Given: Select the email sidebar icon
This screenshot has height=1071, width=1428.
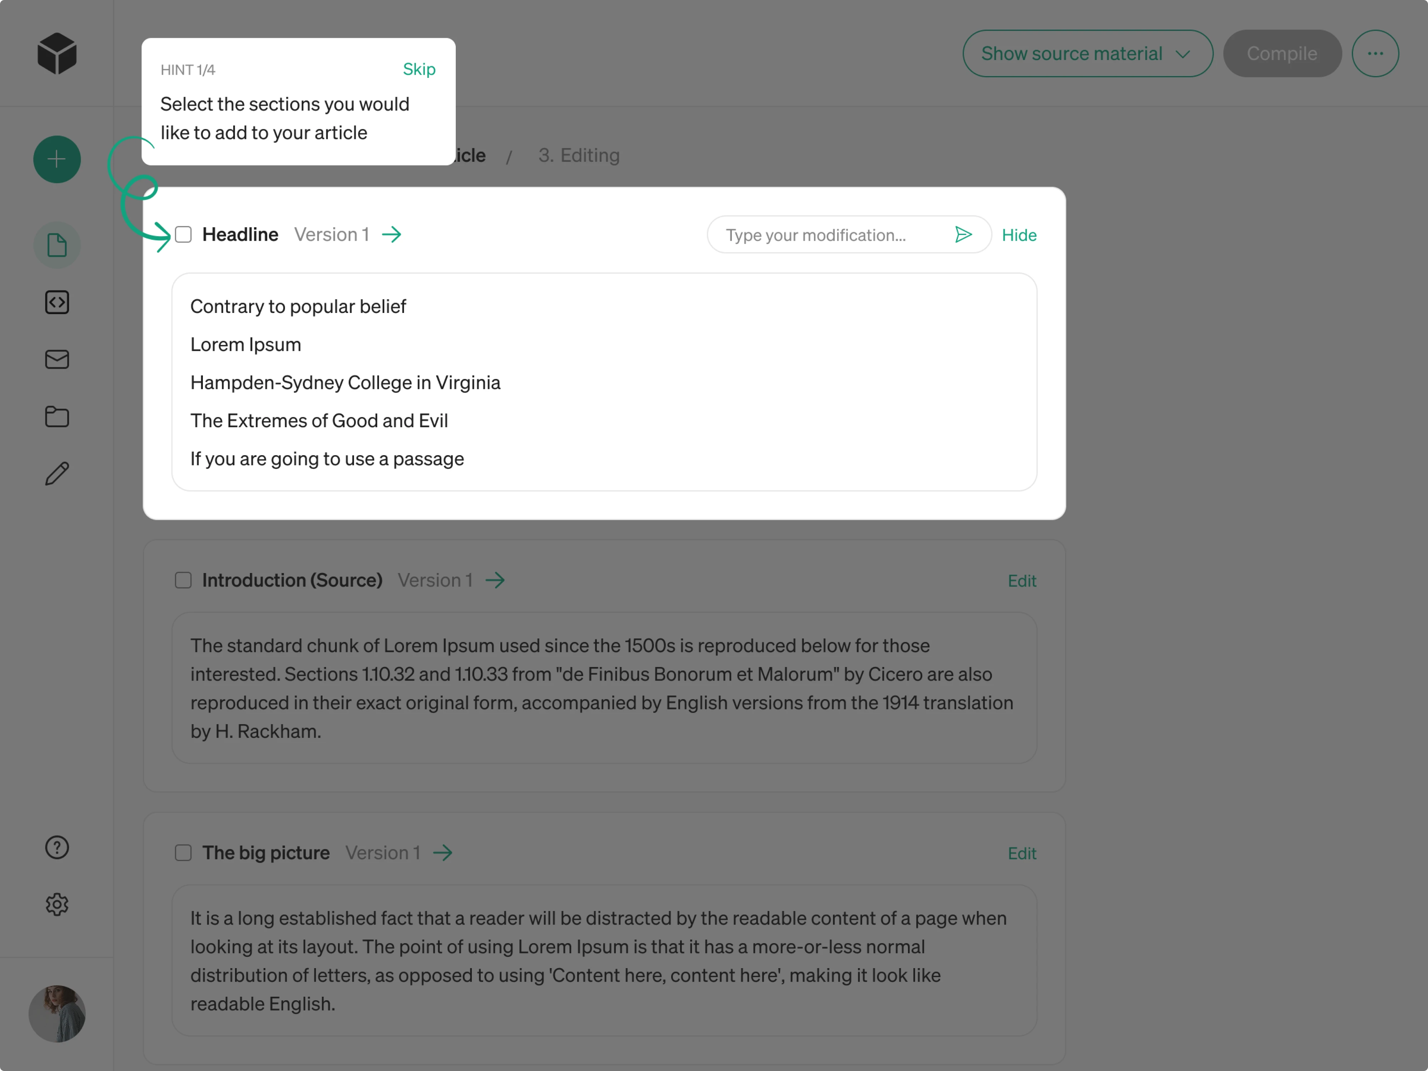Looking at the screenshot, I should point(57,360).
